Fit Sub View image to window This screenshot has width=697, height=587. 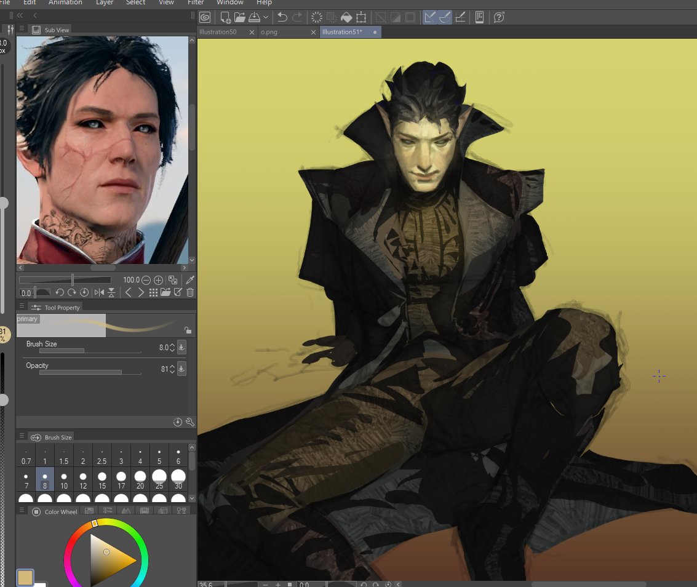click(x=173, y=280)
